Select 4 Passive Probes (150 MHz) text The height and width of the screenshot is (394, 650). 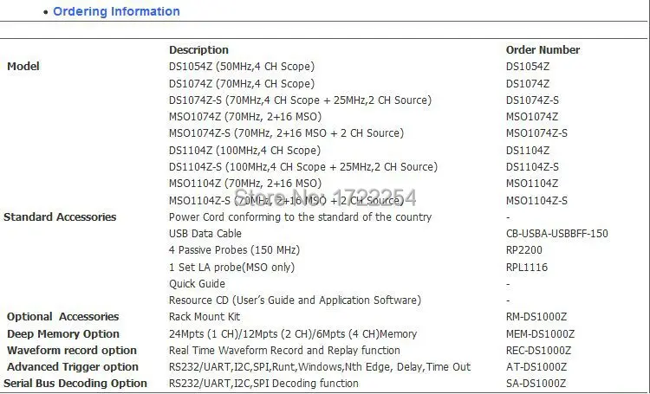(234, 250)
